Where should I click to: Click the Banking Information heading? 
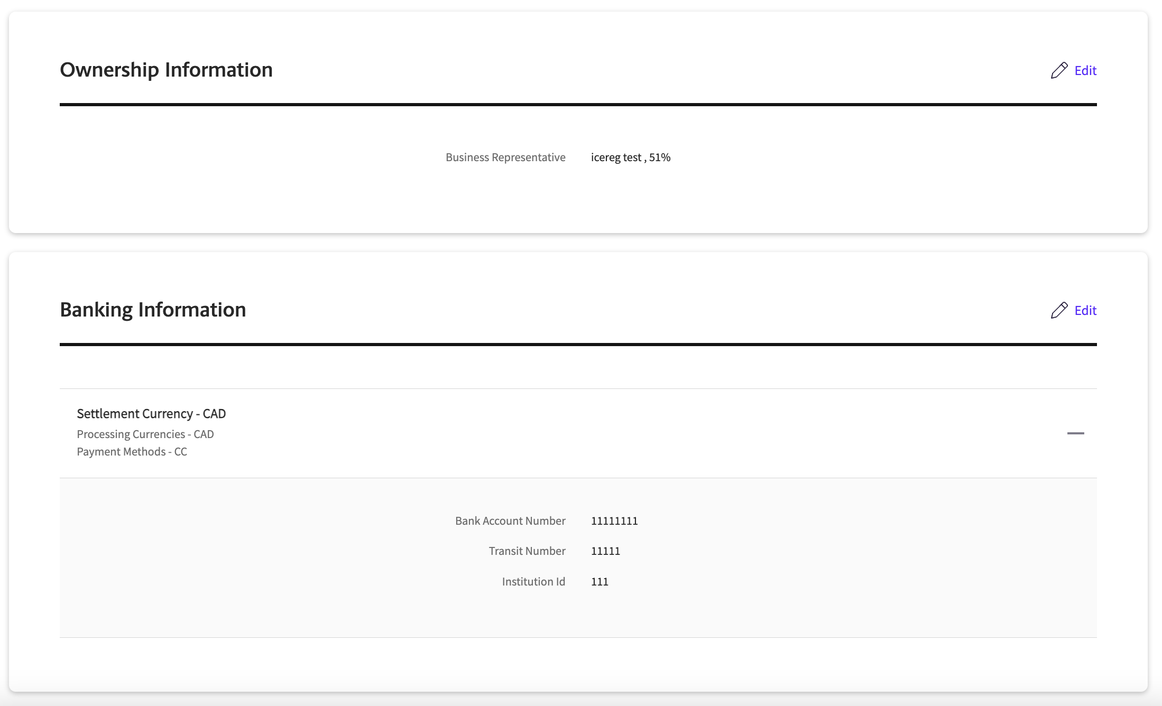point(153,310)
